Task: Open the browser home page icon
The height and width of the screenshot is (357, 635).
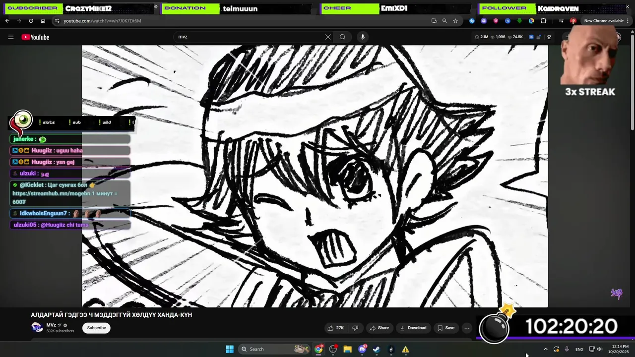Action: [43, 21]
